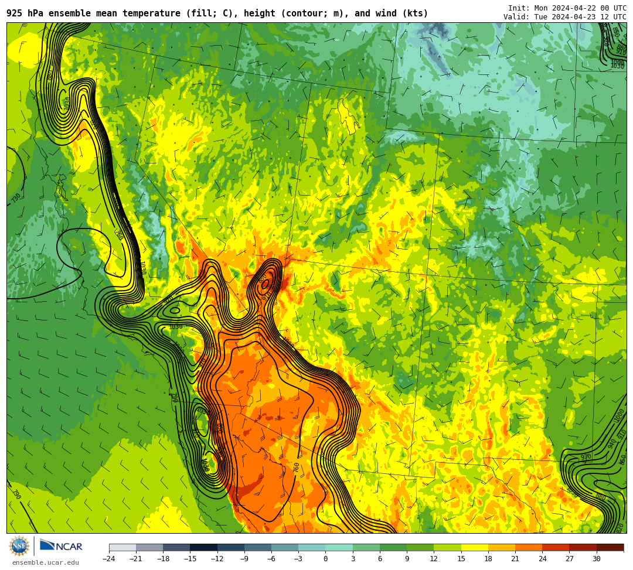This screenshot has height=570, width=633.
Task: Pick the light green swatch between 3 and 6
Action: tap(366, 547)
